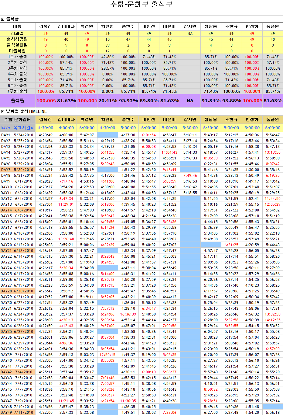Click 박선영's overall rate 20.41%

[x=107, y=101]
